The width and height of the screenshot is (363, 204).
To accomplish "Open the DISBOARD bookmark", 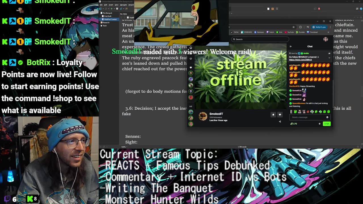I will click(x=246, y=32).
